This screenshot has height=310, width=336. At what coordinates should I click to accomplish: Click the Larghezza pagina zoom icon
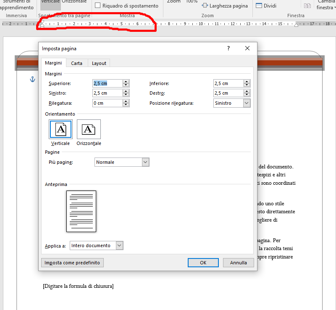205,6
